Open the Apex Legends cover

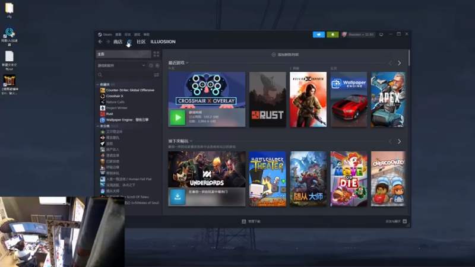[x=388, y=100]
